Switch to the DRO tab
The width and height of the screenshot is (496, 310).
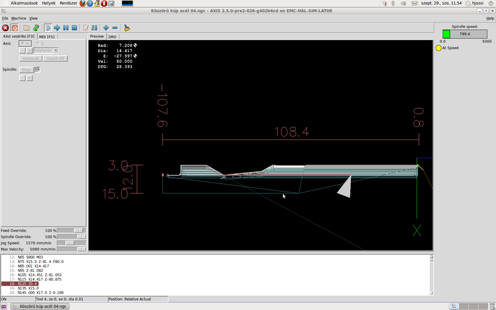[112, 37]
